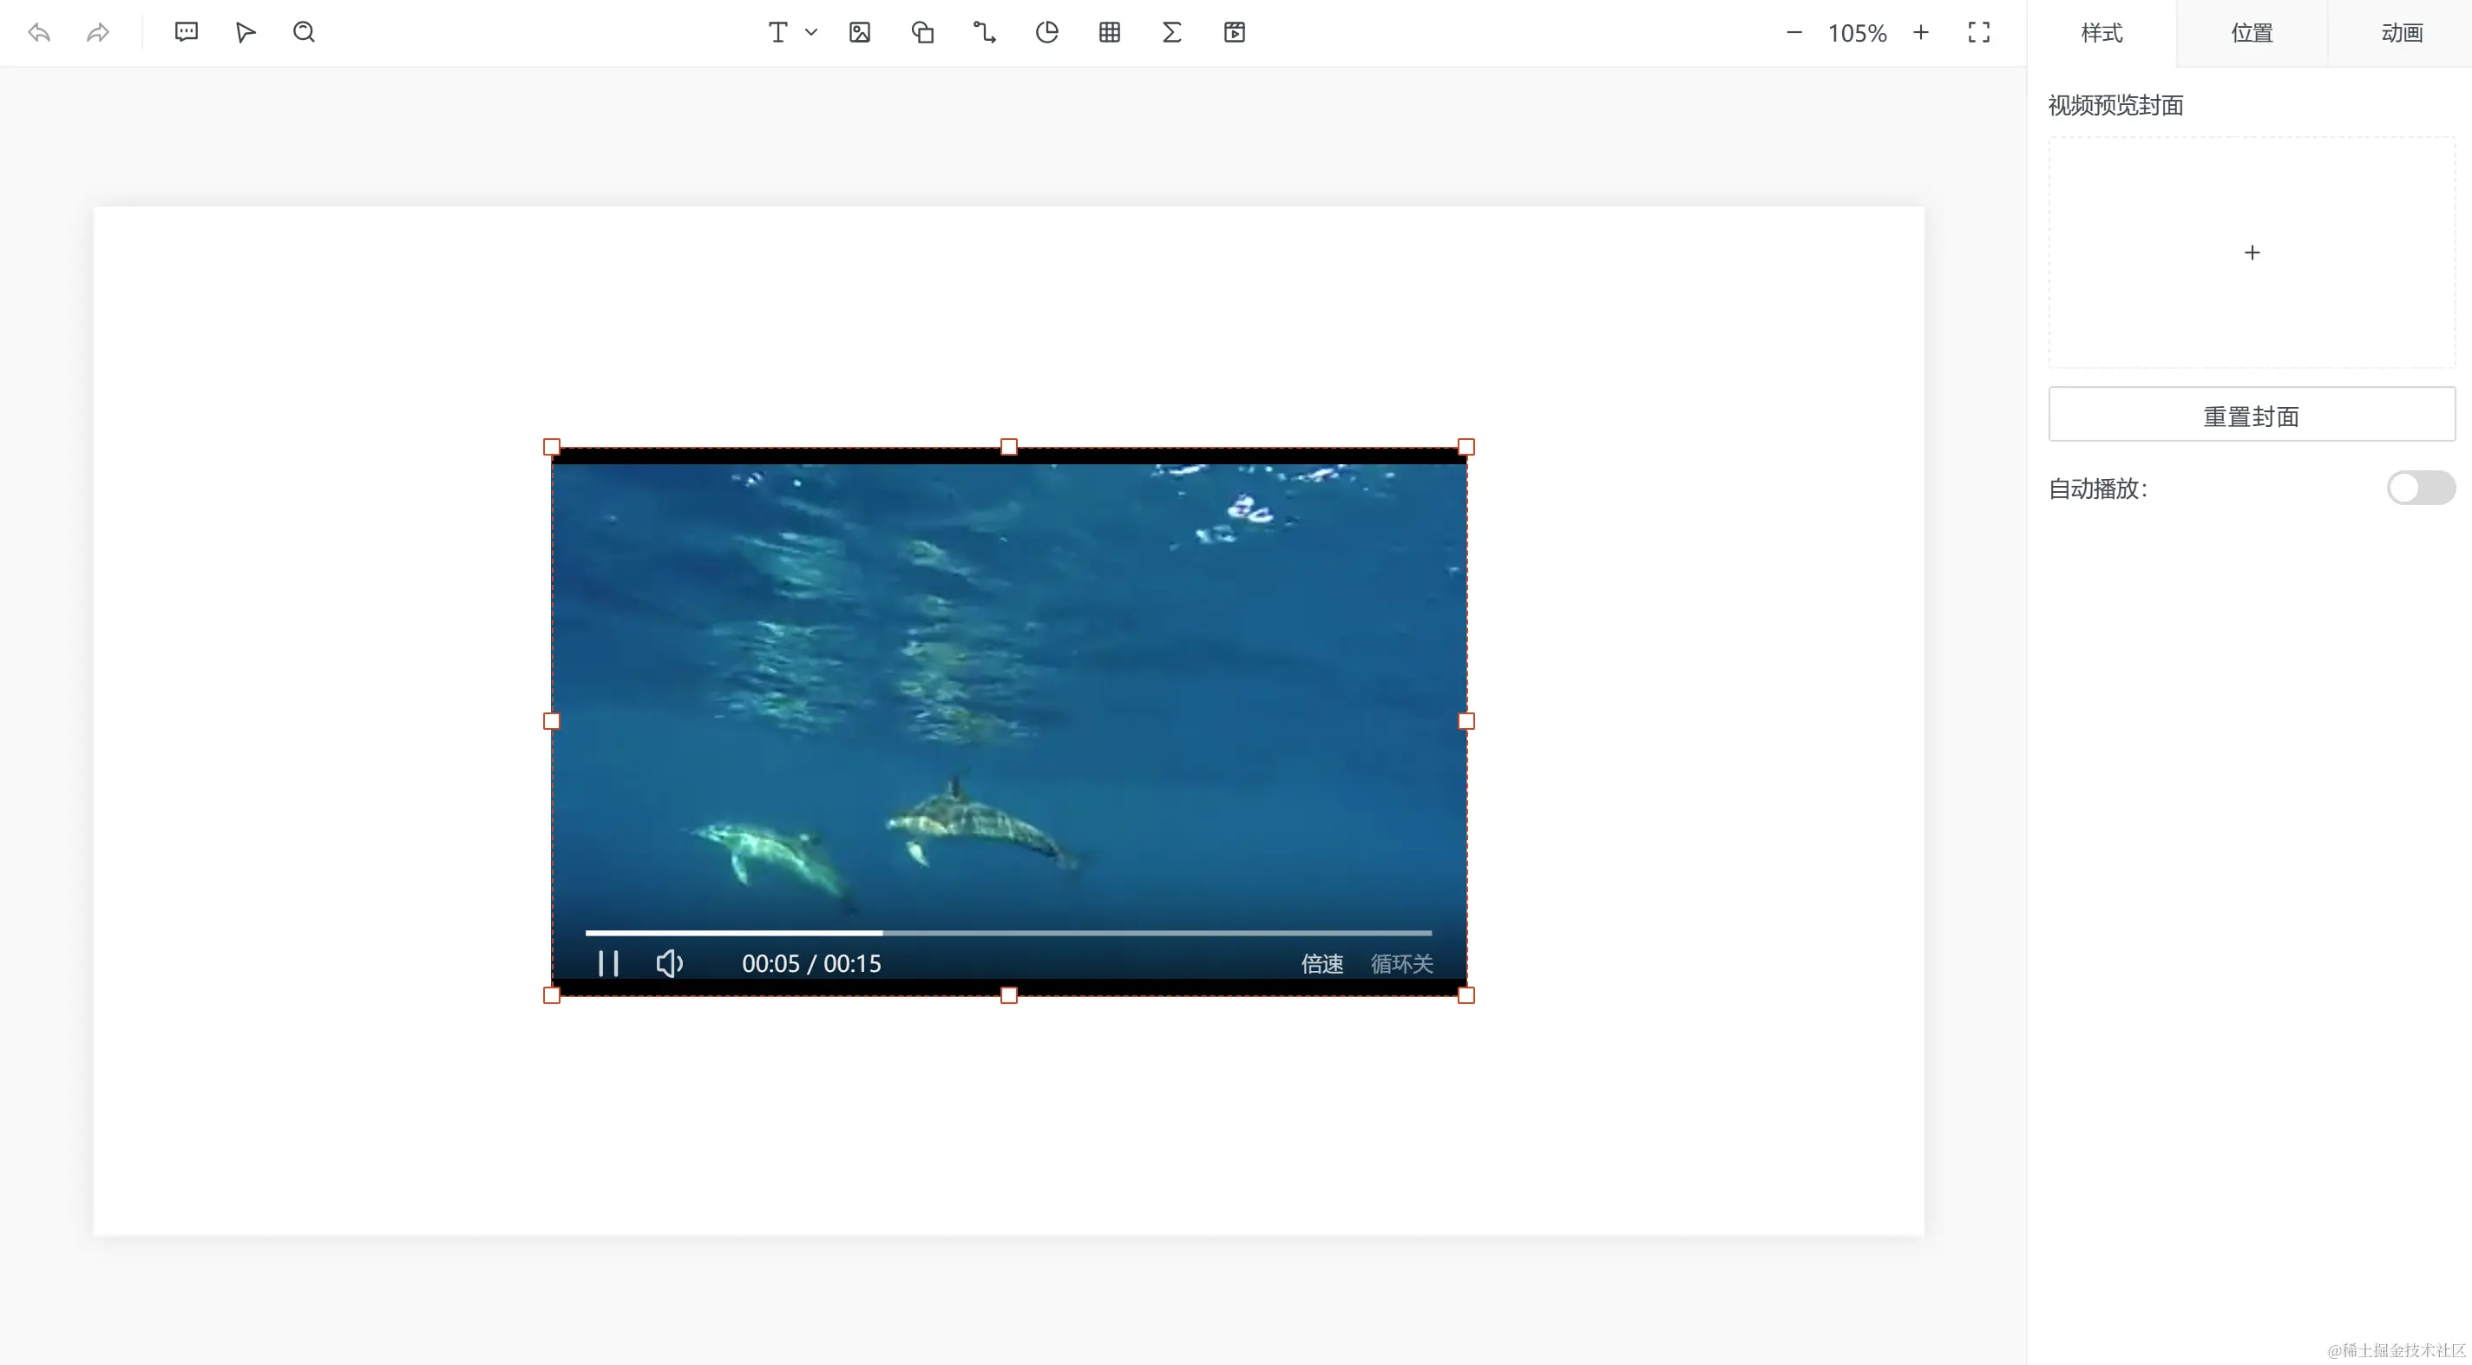
Task: Upload a video preview cover image
Action: click(2252, 253)
